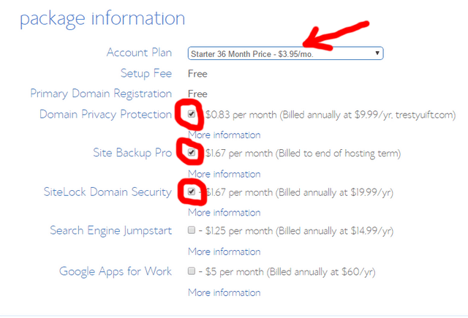This screenshot has height=318, width=468.
Task: Open More information under SiteLock Domain Security
Action: pyautogui.click(x=224, y=213)
